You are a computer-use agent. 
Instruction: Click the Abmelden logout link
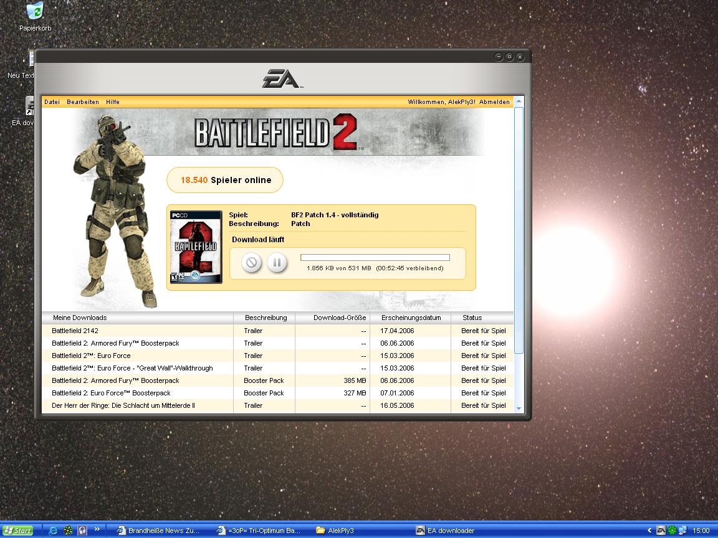(494, 102)
